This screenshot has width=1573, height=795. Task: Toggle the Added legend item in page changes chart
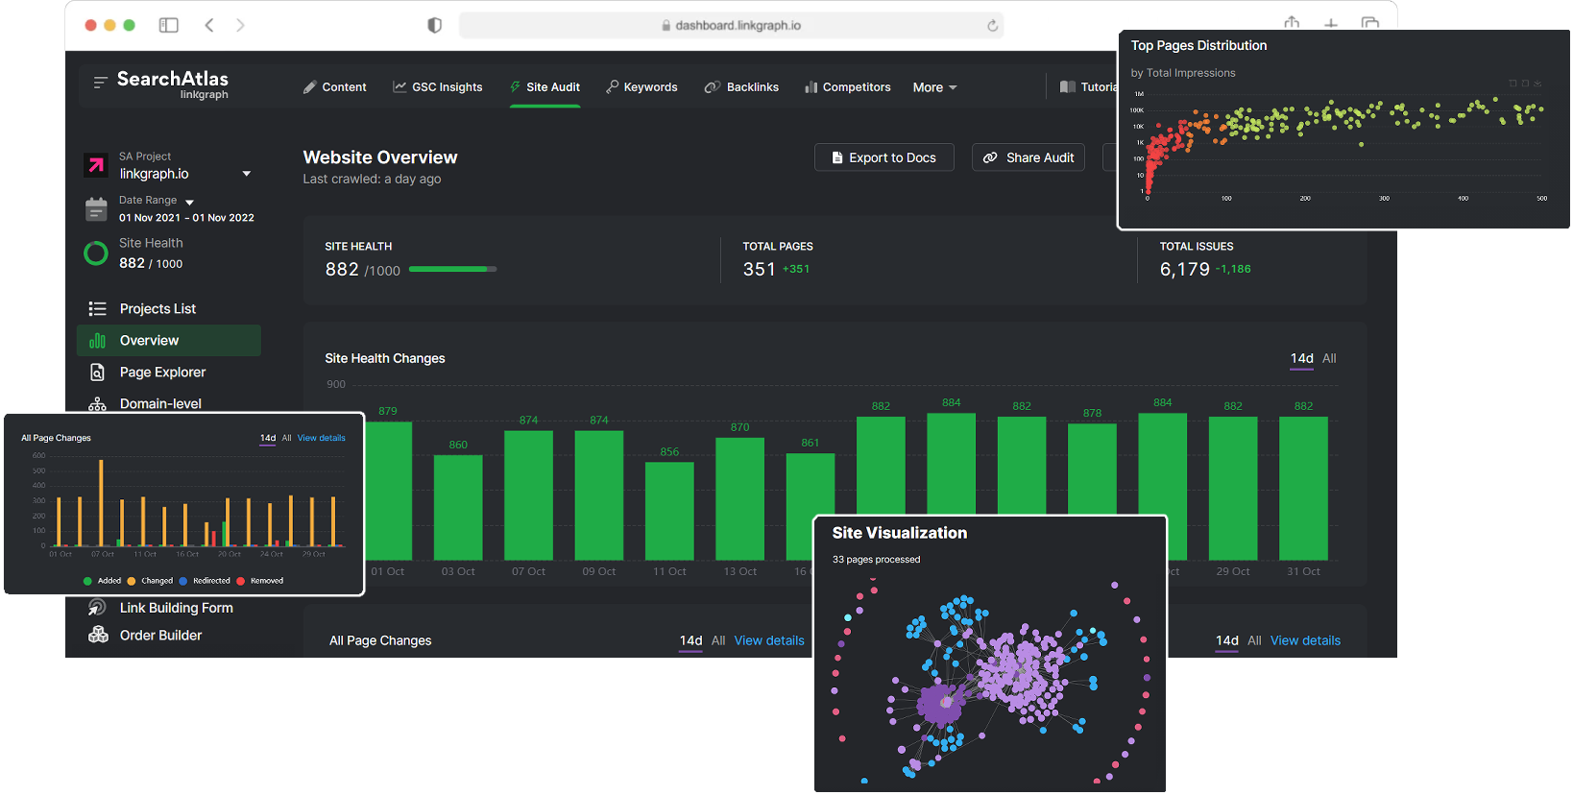(x=103, y=581)
